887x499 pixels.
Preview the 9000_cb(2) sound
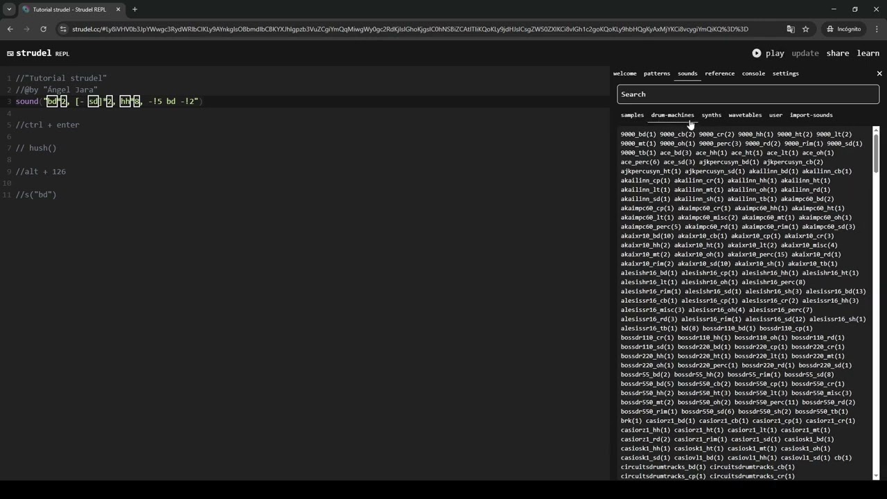pyautogui.click(x=677, y=134)
